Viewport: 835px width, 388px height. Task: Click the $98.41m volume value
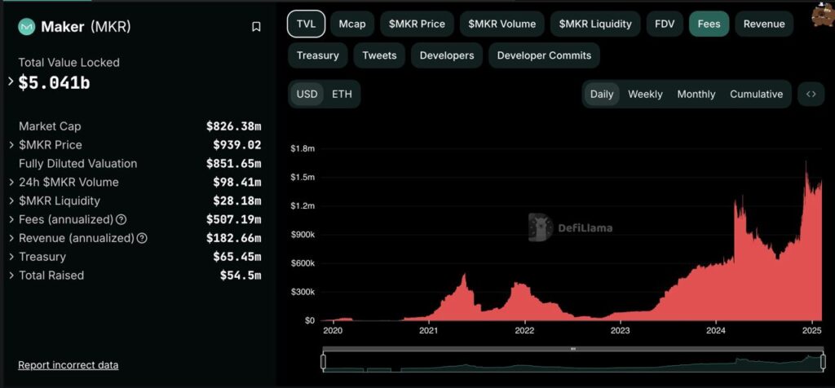[x=237, y=182]
